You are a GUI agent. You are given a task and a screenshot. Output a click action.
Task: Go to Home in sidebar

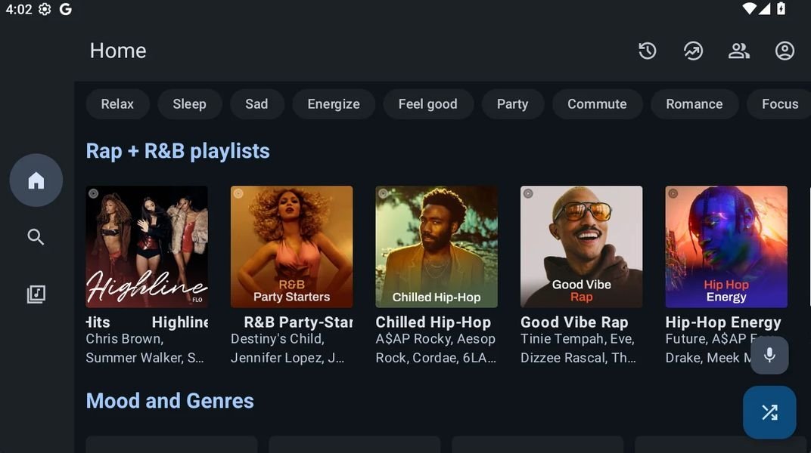click(36, 180)
